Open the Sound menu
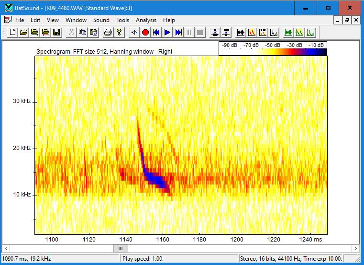Screen dimensions: 364x265 click(x=101, y=20)
